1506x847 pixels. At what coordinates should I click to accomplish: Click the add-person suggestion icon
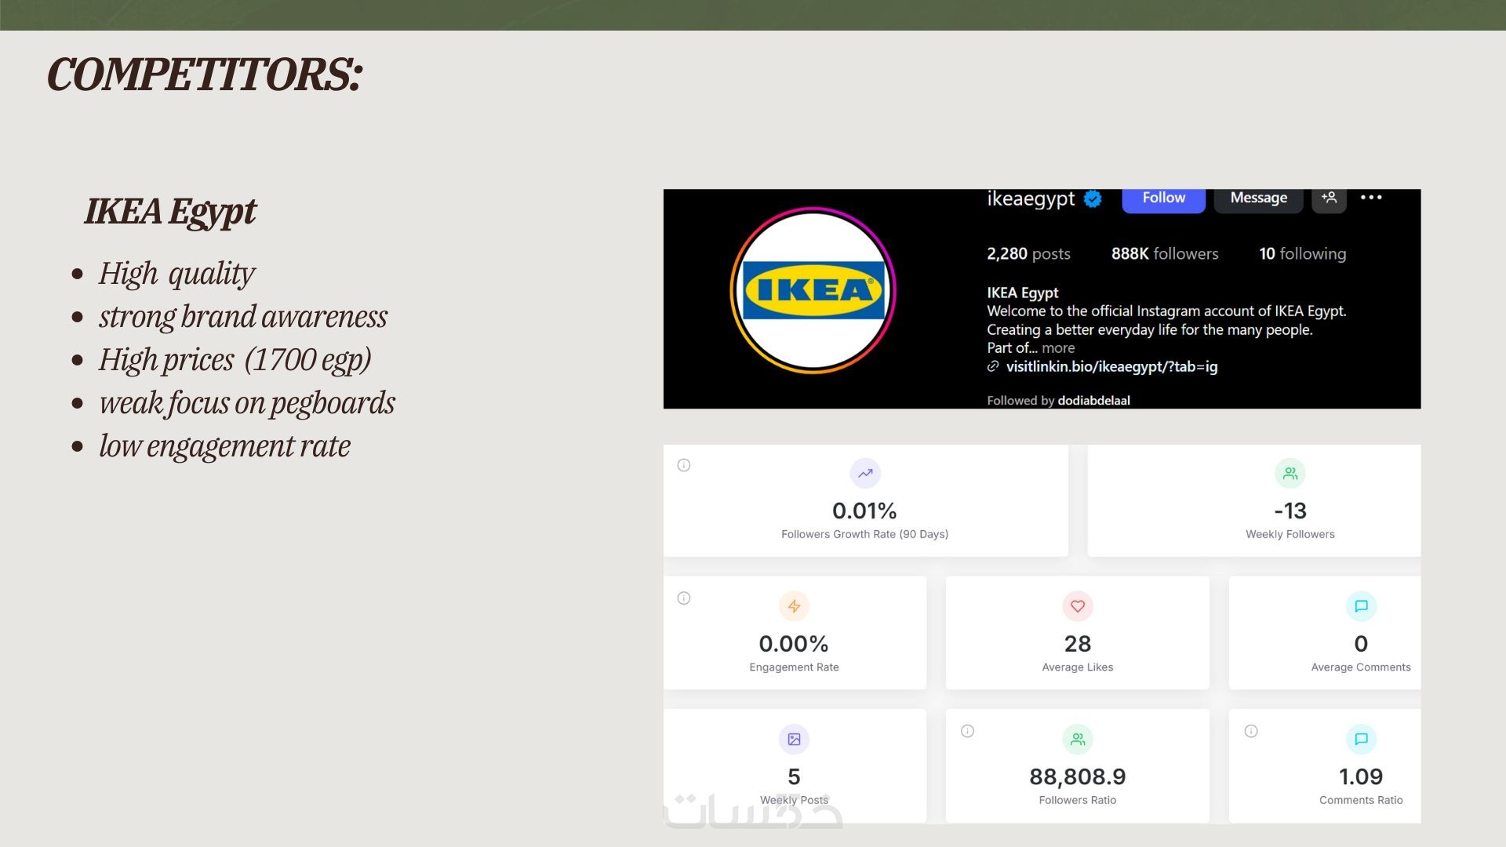click(x=1329, y=198)
